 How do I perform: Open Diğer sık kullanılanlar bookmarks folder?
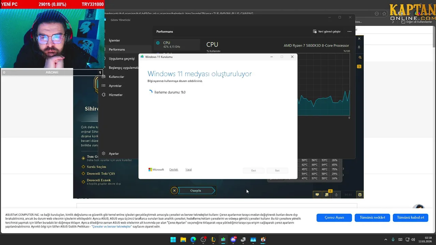[417, 22]
